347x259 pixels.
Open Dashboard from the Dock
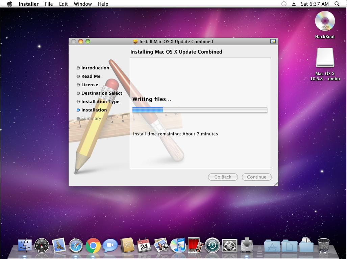pyautogui.click(x=42, y=245)
